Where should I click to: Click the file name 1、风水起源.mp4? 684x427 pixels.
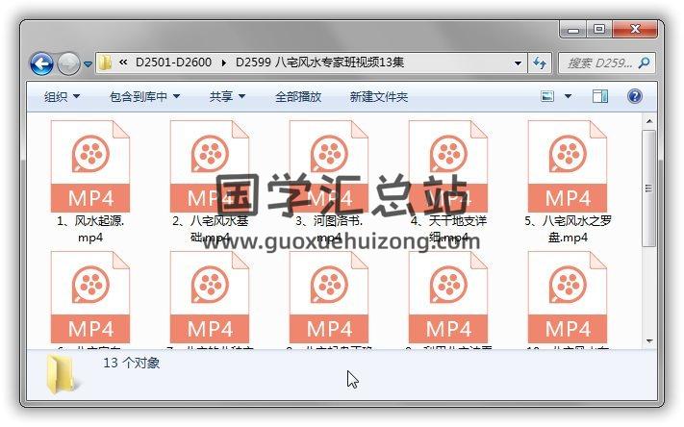pyautogui.click(x=90, y=229)
